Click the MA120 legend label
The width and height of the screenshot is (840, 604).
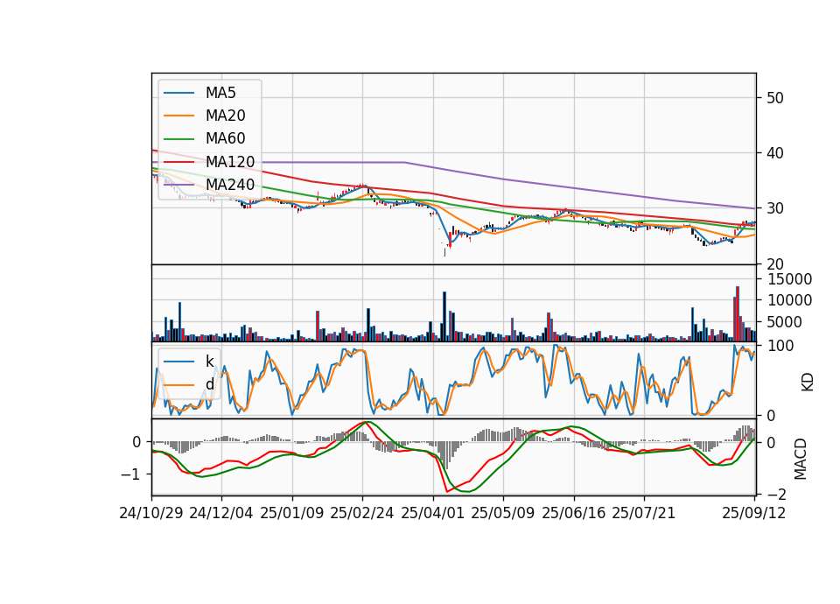coord(230,162)
